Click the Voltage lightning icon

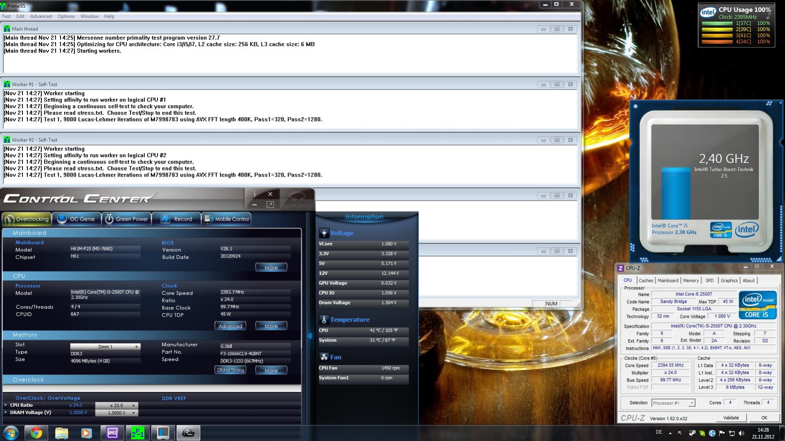(x=324, y=233)
